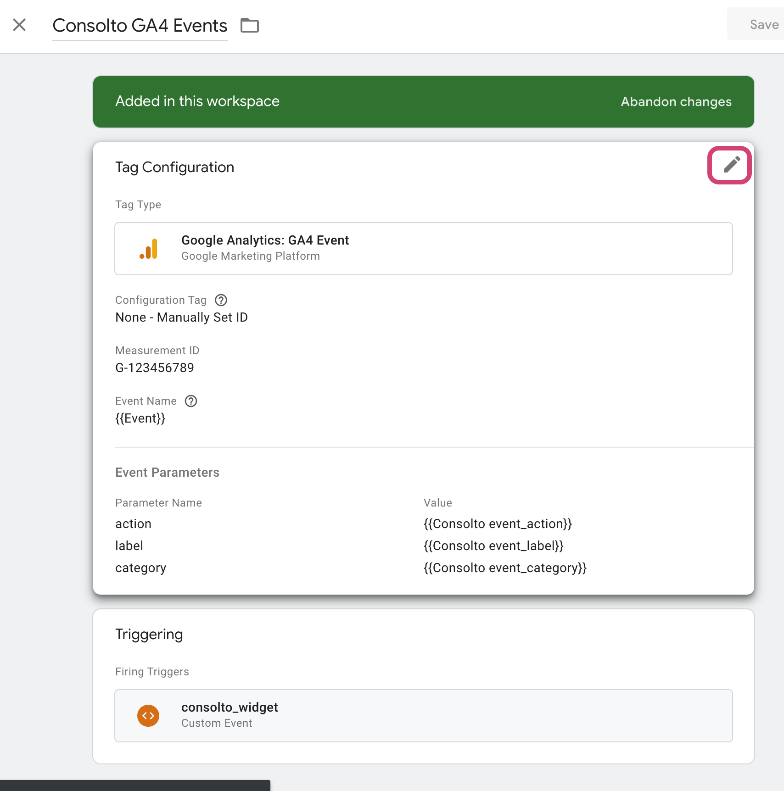Click value {{Consolto event_action}}
Viewport: 784px width, 791px height.
tap(498, 524)
